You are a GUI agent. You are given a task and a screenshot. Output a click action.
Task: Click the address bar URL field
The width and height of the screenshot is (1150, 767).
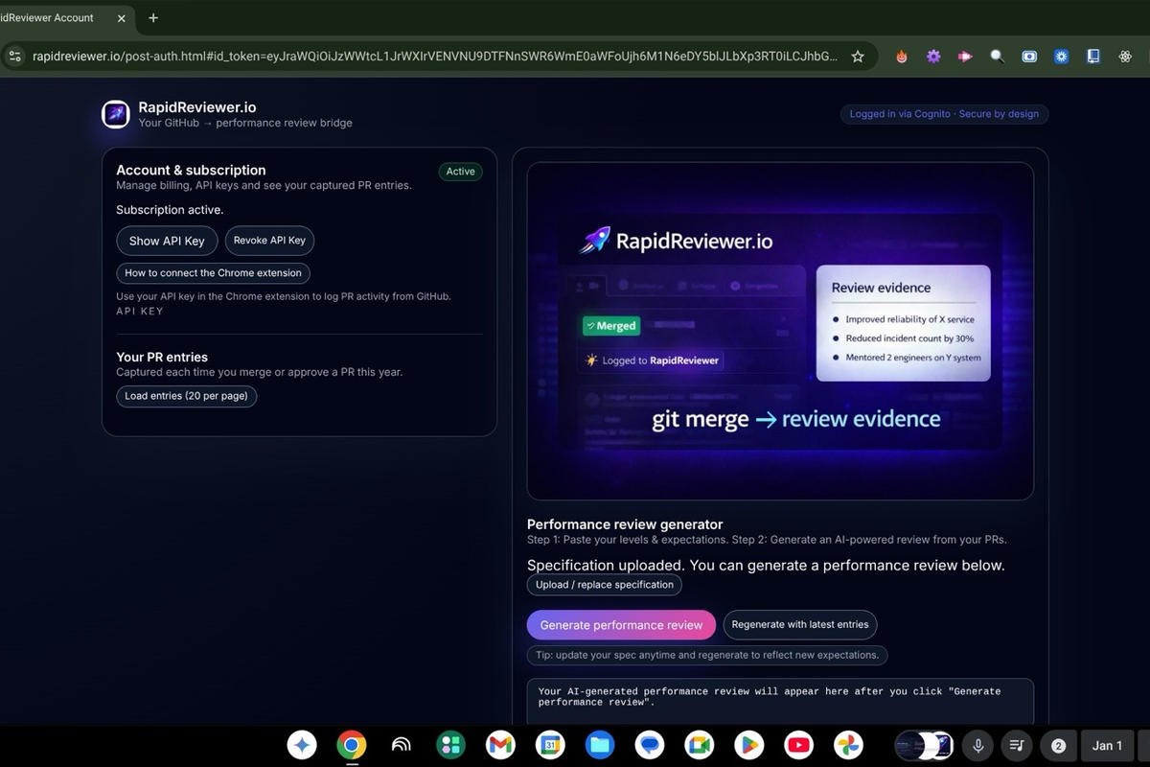pyautogui.click(x=431, y=56)
